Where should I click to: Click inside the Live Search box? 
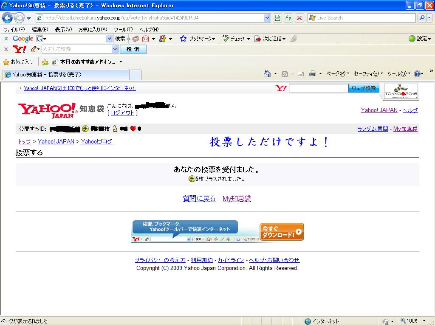coord(361,18)
